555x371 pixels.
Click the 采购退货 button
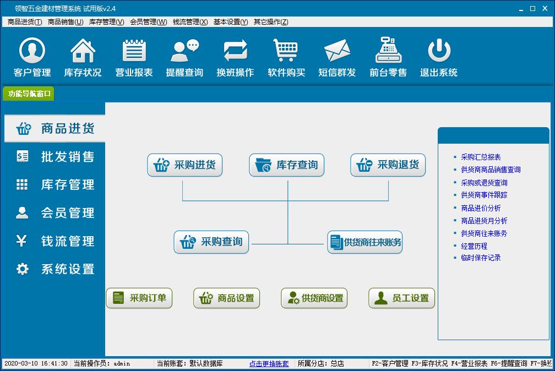(388, 165)
